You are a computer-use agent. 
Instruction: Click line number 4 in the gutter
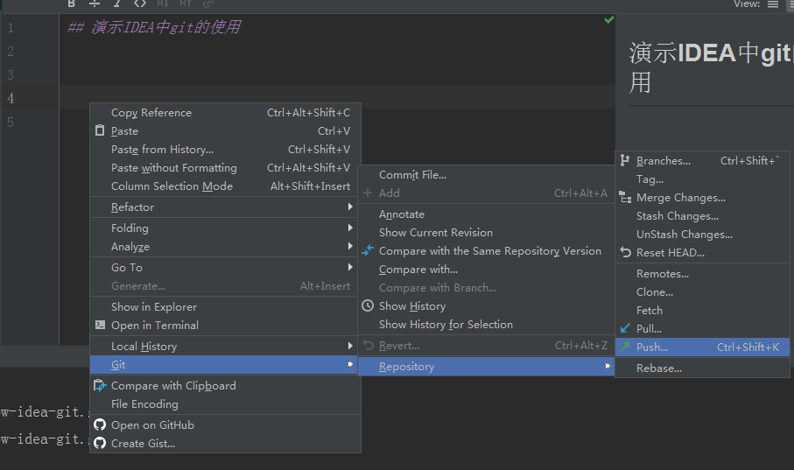coord(11,98)
